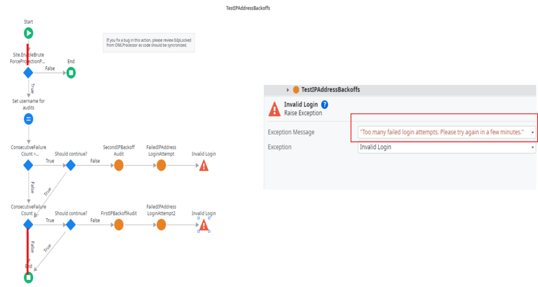538x287 pixels.
Task: Select the comment note about IsIpLocked
Action: tap(149, 42)
